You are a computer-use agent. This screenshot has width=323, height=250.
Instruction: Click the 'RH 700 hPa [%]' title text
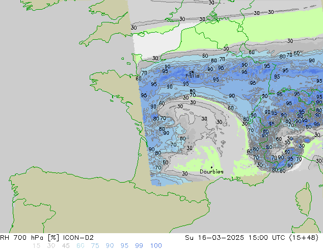coord(30,238)
